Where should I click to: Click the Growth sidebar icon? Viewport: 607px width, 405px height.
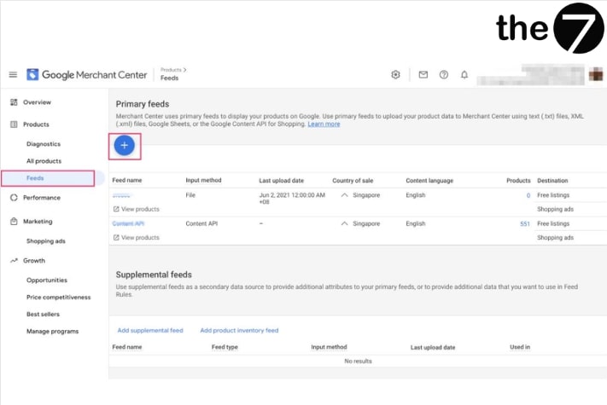14,260
